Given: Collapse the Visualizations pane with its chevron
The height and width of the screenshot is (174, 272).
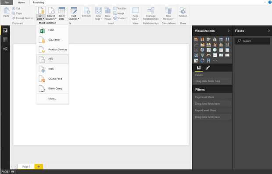Looking at the screenshot, I should click(x=229, y=31).
